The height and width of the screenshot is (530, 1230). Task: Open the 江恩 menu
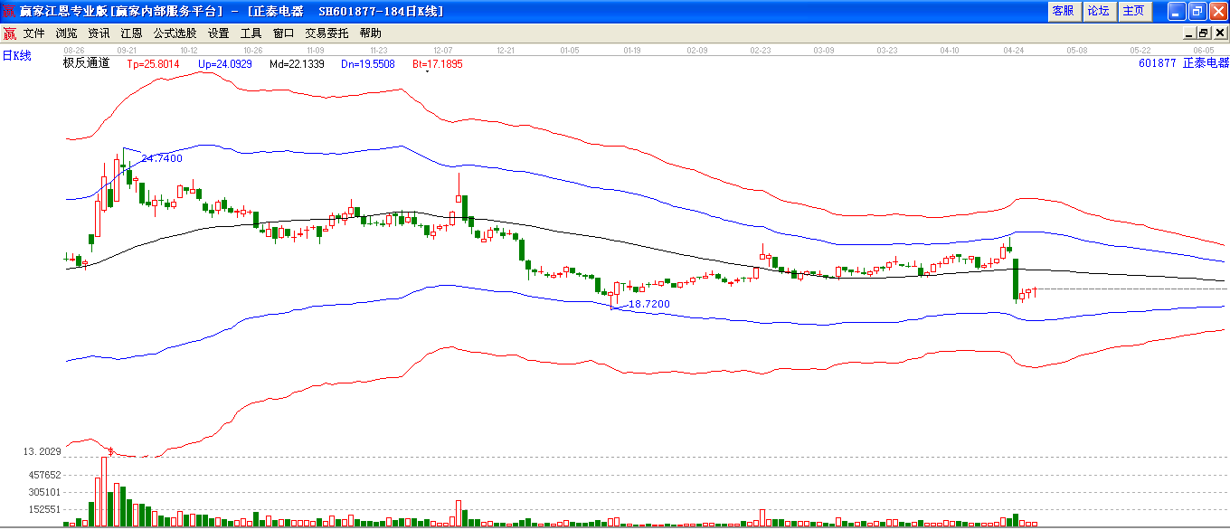tap(132, 33)
